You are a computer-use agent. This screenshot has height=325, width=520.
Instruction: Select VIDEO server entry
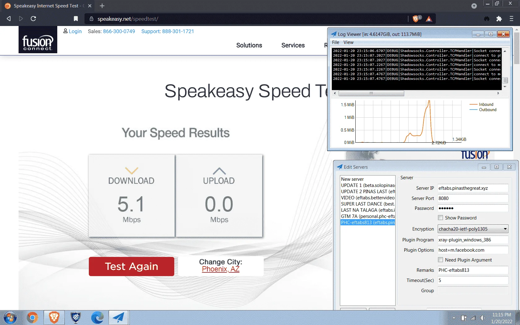point(368,198)
